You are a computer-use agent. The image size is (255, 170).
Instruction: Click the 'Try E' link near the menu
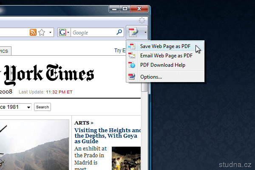[120, 51]
